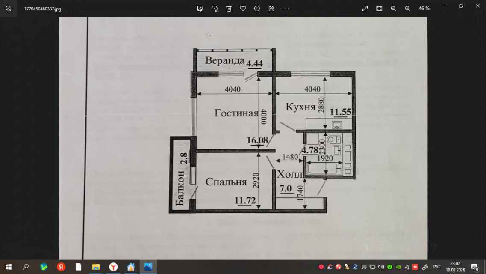
Task: Switch the РУС input language
Action: [437, 267]
